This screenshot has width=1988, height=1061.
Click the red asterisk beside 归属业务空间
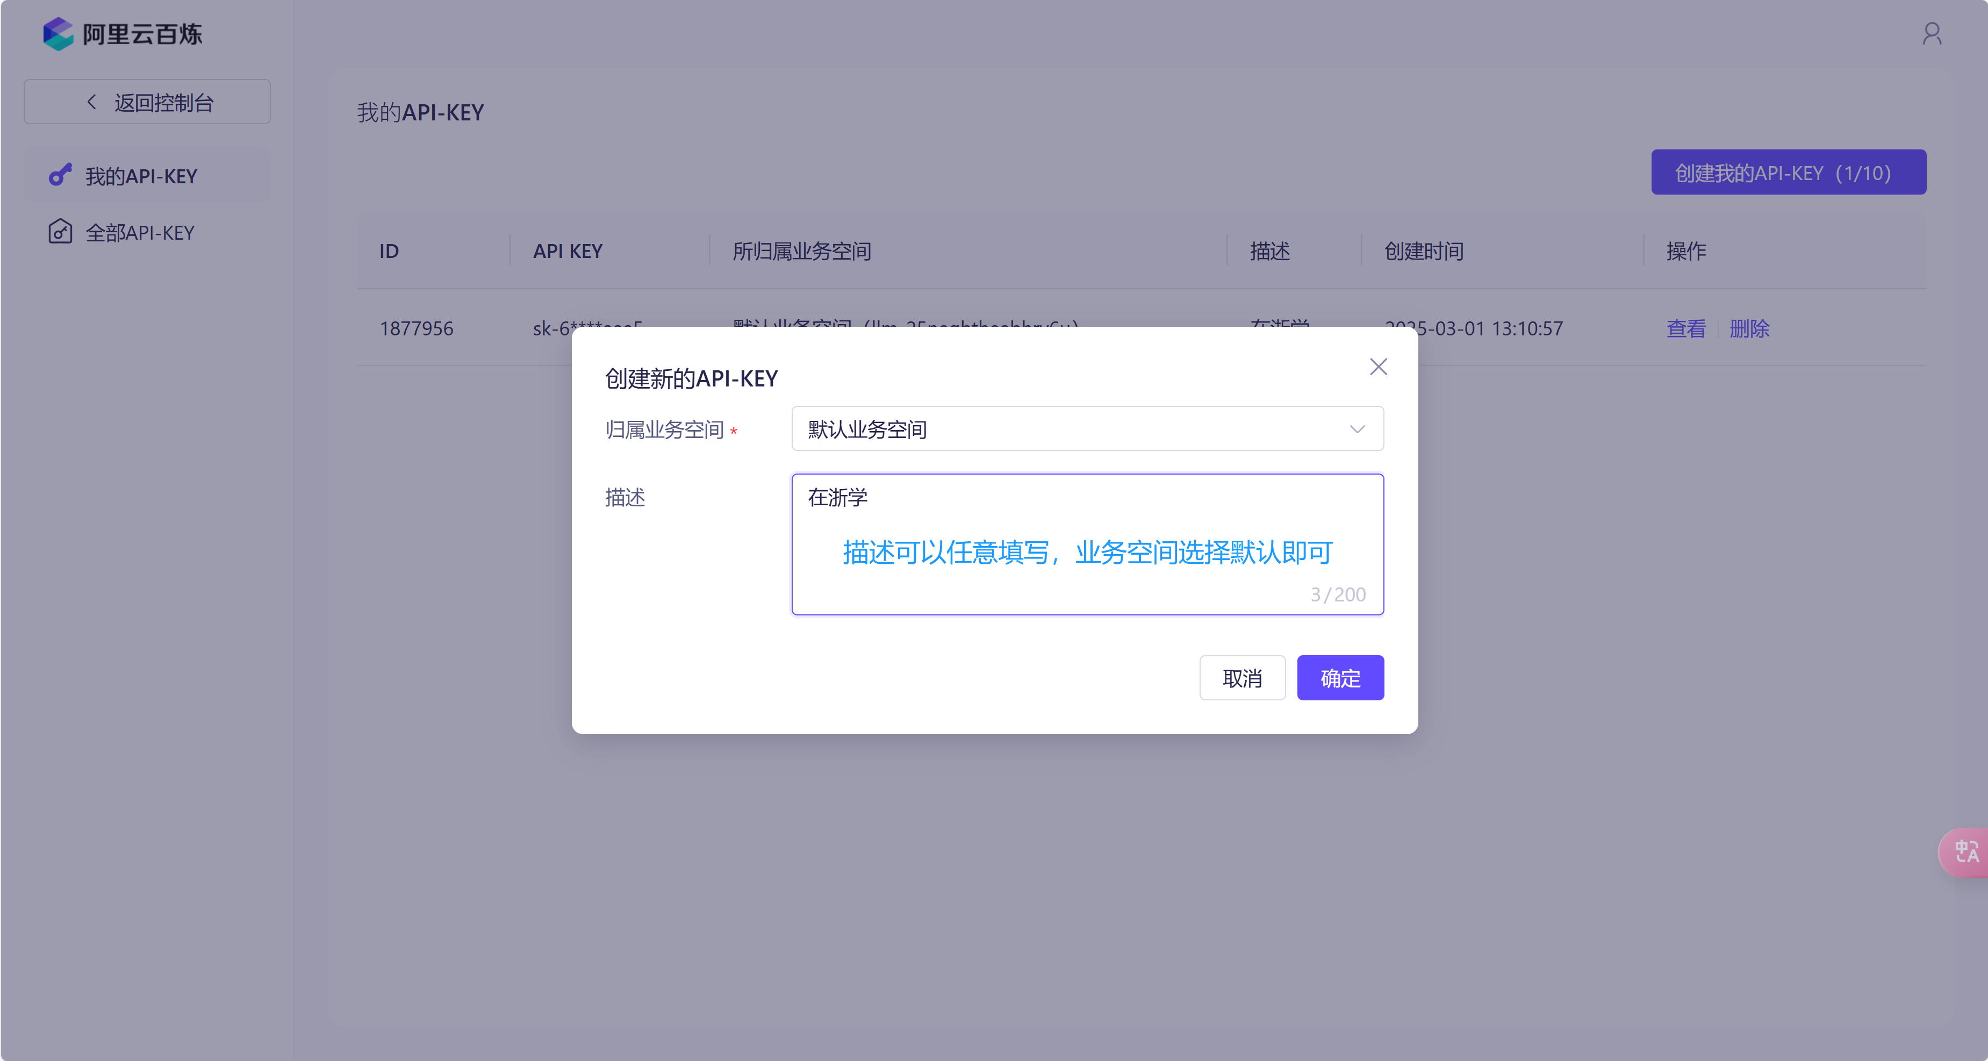735,430
